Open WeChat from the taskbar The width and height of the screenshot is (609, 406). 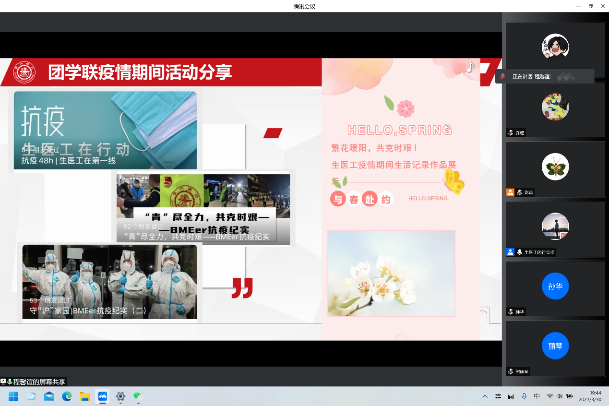[138, 396]
